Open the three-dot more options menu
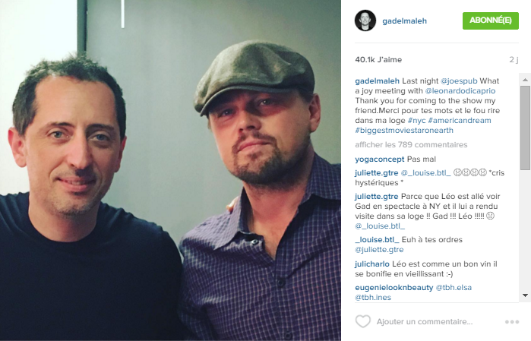 click(x=512, y=322)
